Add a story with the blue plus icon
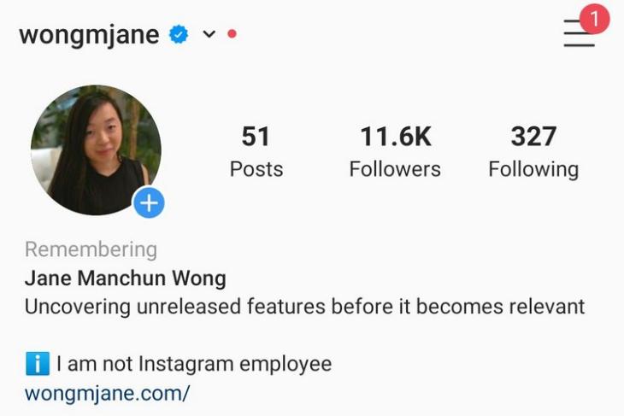624x416 pixels. click(149, 203)
